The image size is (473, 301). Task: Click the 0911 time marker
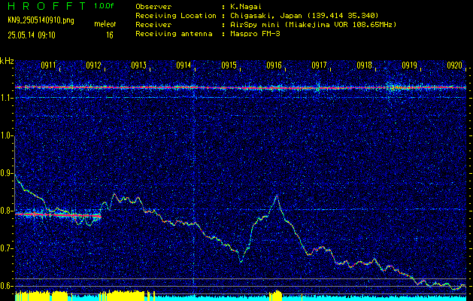tap(49, 65)
